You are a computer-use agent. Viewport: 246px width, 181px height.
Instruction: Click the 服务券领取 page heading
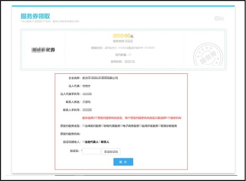tap(35, 16)
